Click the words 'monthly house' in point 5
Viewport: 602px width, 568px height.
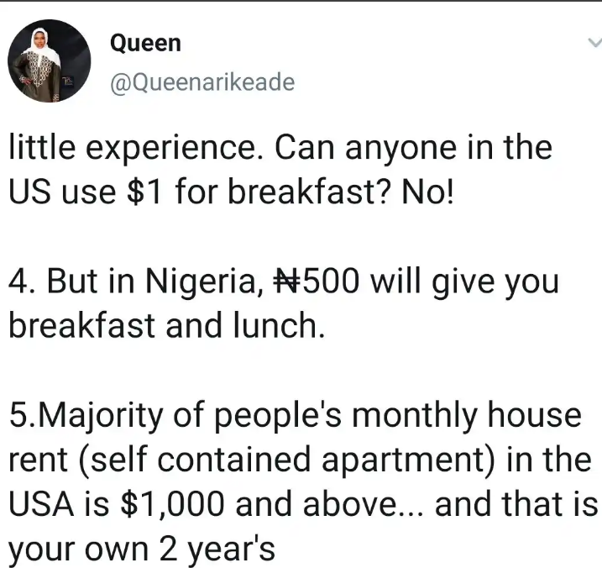[x=466, y=416]
